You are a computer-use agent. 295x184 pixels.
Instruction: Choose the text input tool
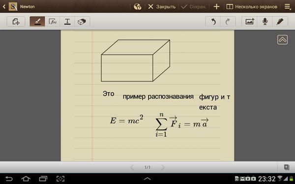click(x=67, y=22)
